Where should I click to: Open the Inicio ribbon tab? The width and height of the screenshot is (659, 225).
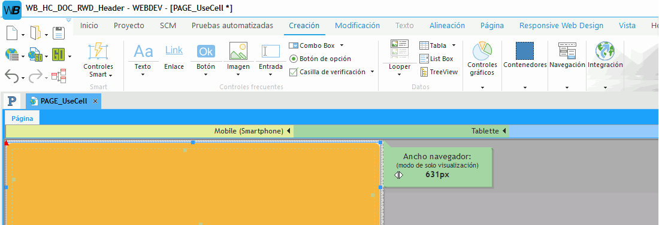[89, 26]
